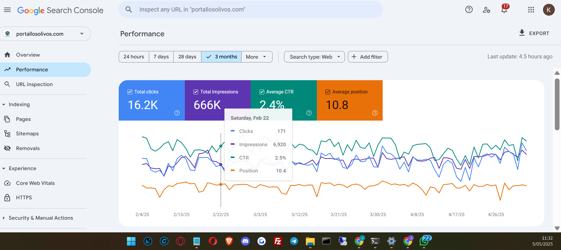Open Opera browser from taskbar
This screenshot has width=561, height=250.
[213, 241]
